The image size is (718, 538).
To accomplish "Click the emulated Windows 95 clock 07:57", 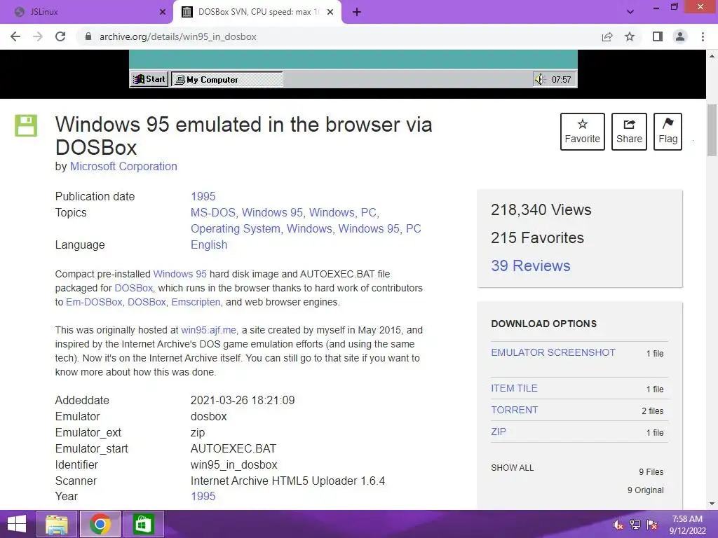I will 562,80.
